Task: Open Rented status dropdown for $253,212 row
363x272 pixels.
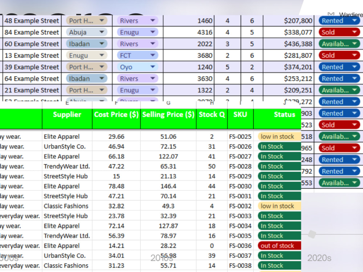Action: coord(339,78)
